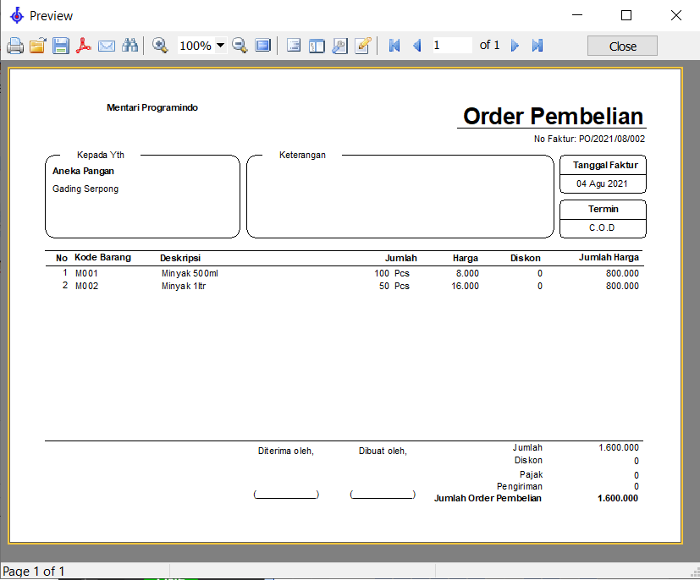Open page settings with tools icon
This screenshot has height=580, width=700.
(339, 46)
